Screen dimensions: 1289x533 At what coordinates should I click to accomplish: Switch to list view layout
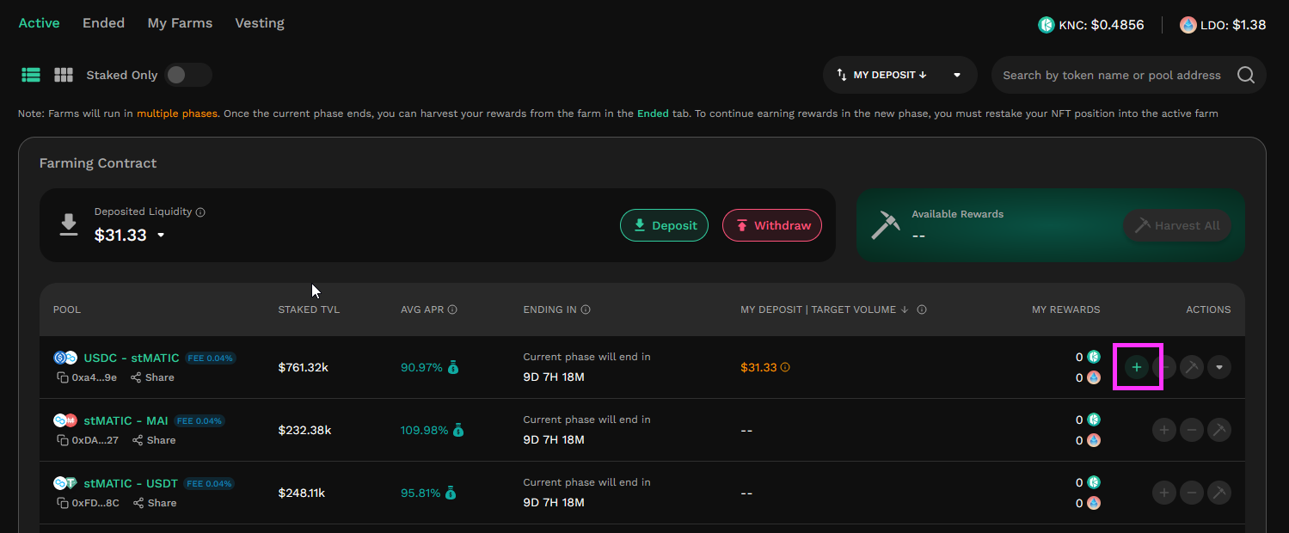coord(31,75)
